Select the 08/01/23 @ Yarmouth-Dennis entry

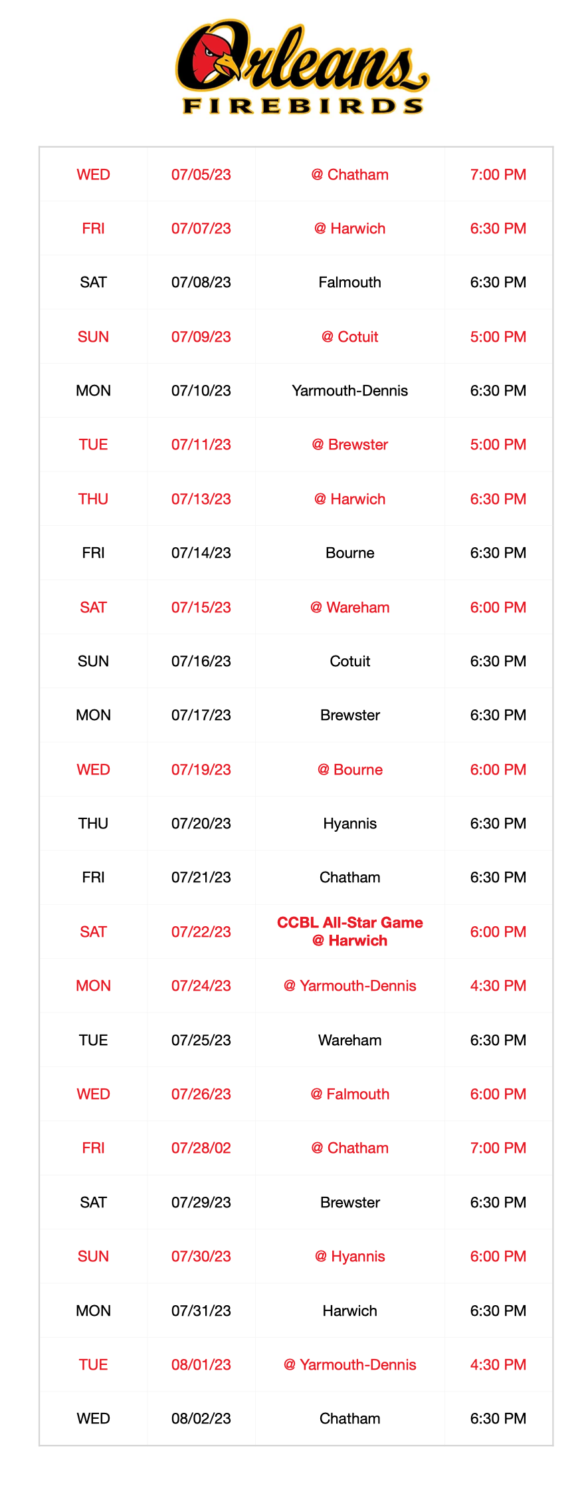click(296, 1364)
